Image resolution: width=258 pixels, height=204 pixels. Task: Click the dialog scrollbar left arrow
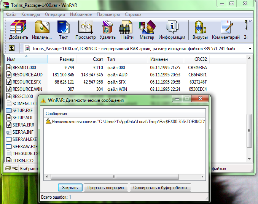[x=47, y=177]
